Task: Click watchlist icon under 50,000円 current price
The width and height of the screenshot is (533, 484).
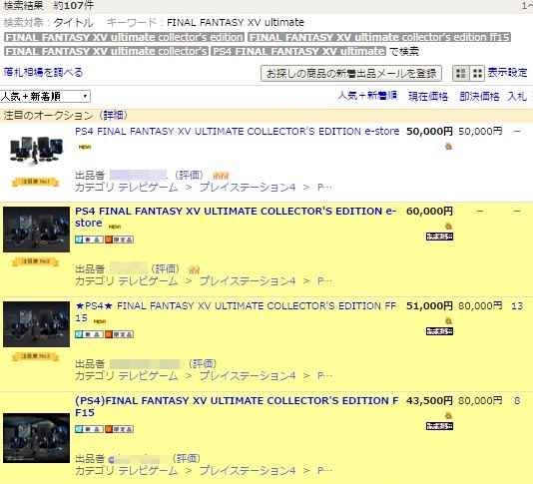Action: click(448, 147)
